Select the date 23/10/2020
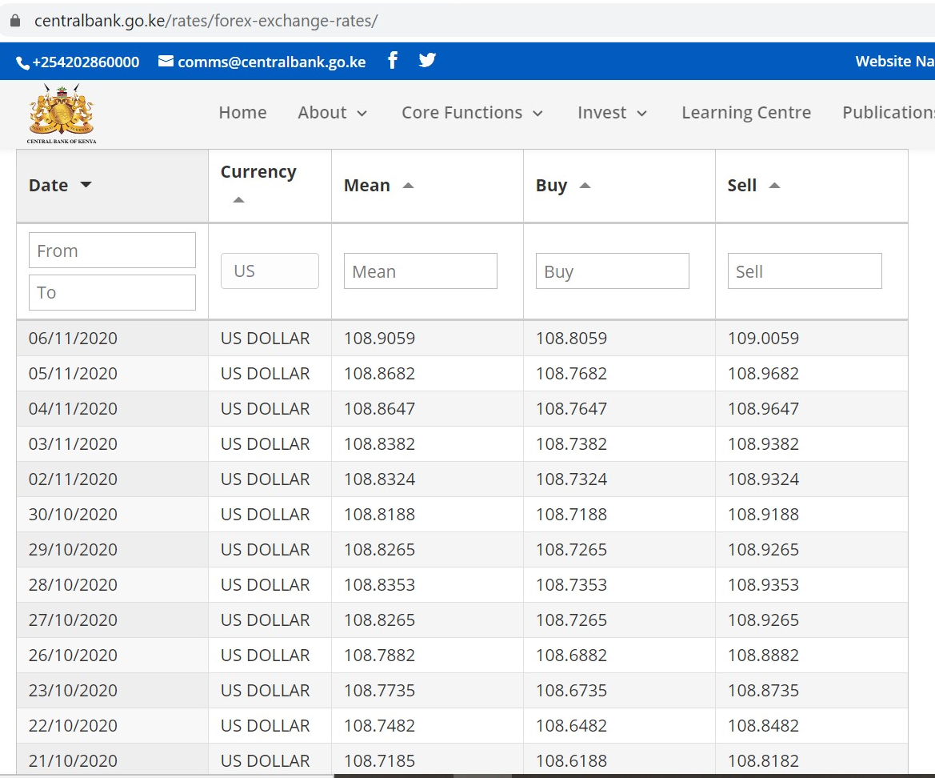The height and width of the screenshot is (778, 935). (73, 690)
